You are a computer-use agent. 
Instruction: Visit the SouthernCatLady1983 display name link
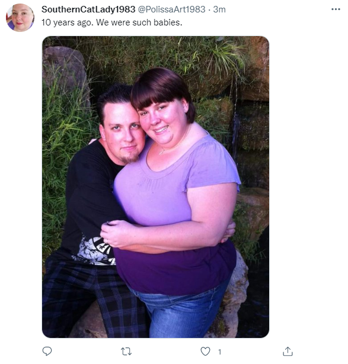[x=88, y=9]
